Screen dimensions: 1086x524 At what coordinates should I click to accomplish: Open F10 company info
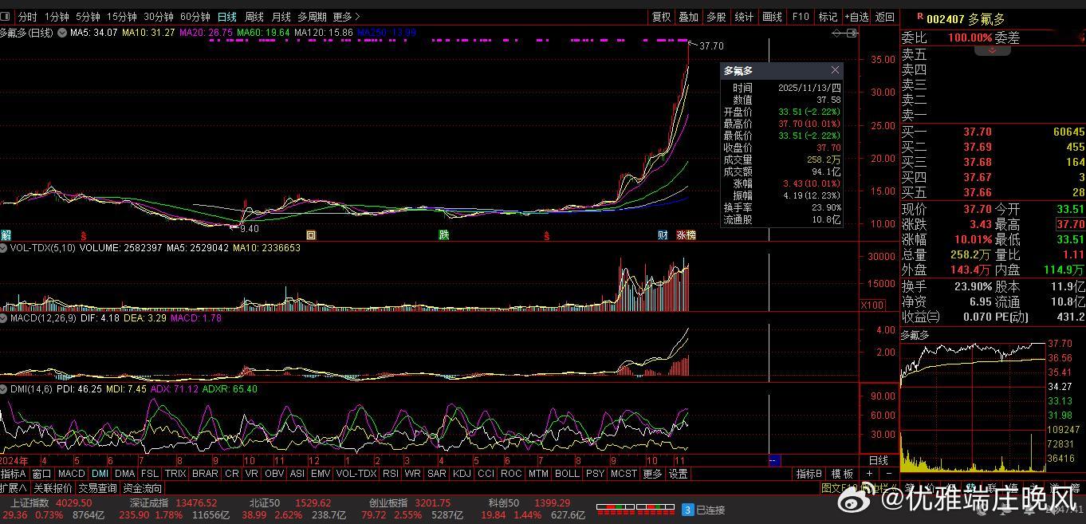tap(801, 17)
